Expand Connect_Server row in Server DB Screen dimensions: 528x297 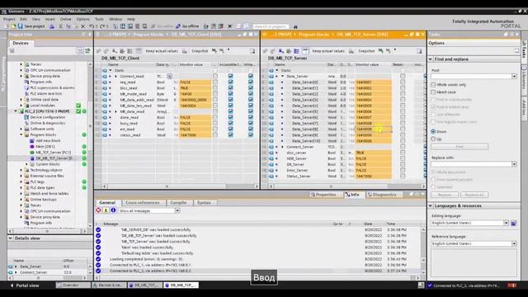(x=282, y=147)
